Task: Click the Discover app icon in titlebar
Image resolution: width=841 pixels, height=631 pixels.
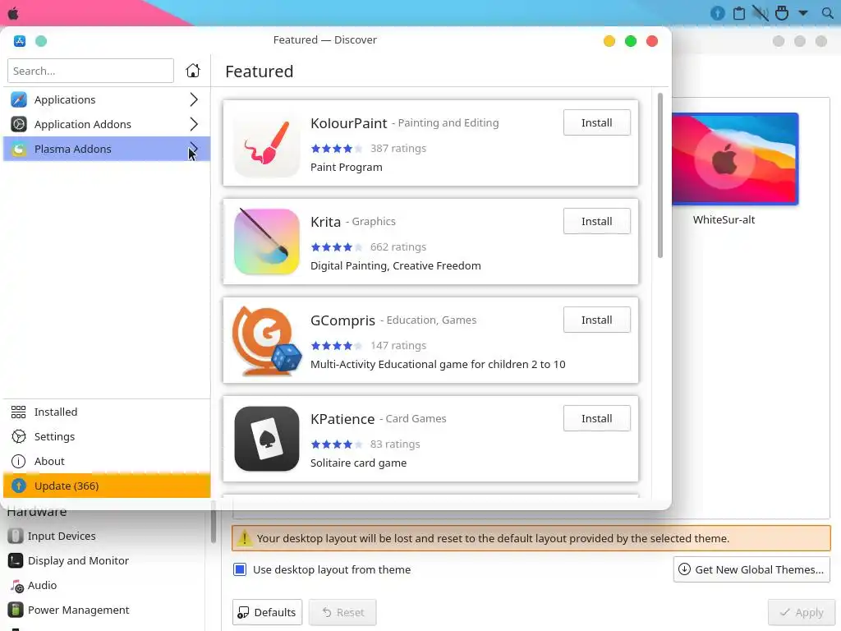Action: point(20,41)
